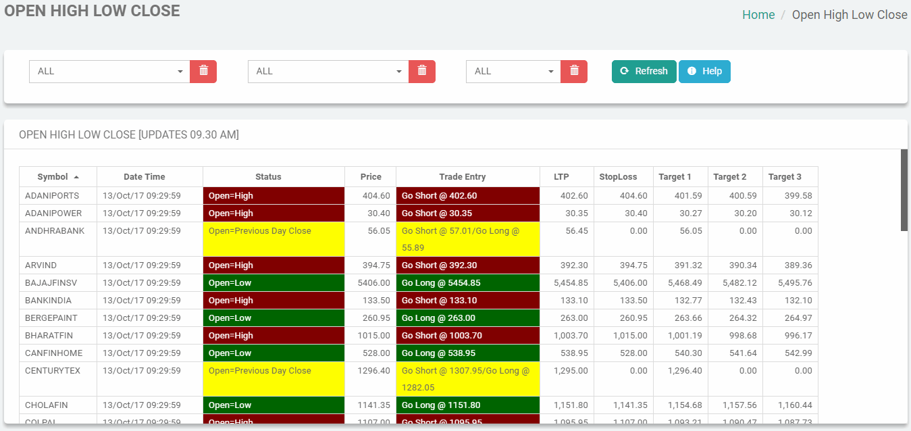Click the Open=Low status for BAJAJFINSV
911x431 pixels.
[274, 283]
